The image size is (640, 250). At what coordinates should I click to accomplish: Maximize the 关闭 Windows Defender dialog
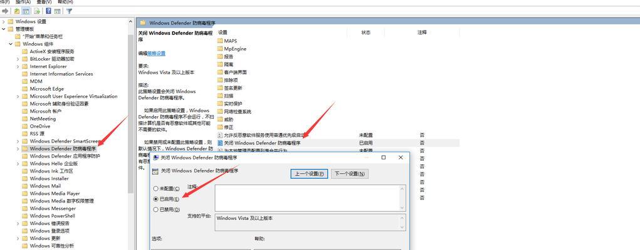click(383, 157)
